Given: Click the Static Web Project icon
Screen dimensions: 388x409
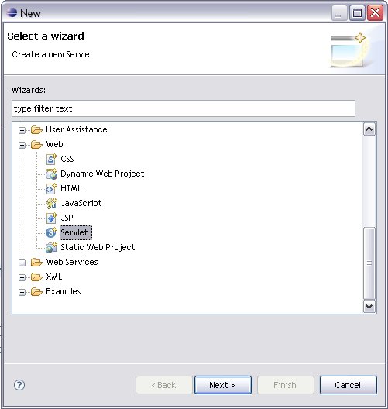Looking at the screenshot, I should 51,247.
